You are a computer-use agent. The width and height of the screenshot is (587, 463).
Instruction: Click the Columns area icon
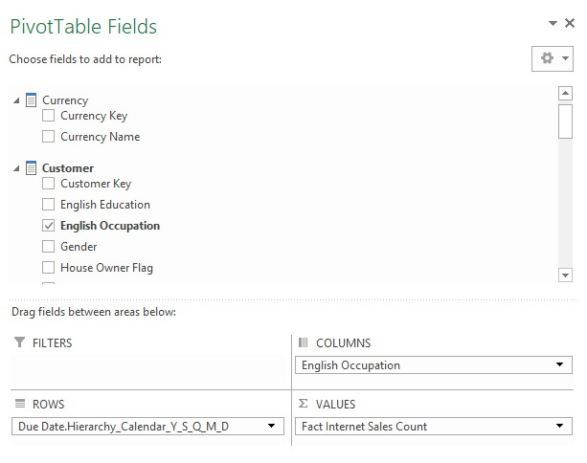tap(304, 342)
